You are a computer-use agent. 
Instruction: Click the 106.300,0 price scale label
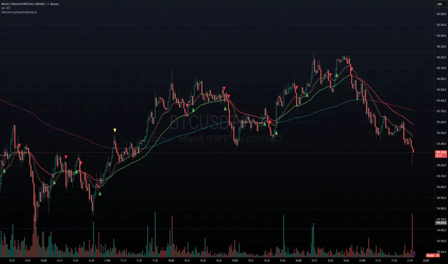coord(441,47)
